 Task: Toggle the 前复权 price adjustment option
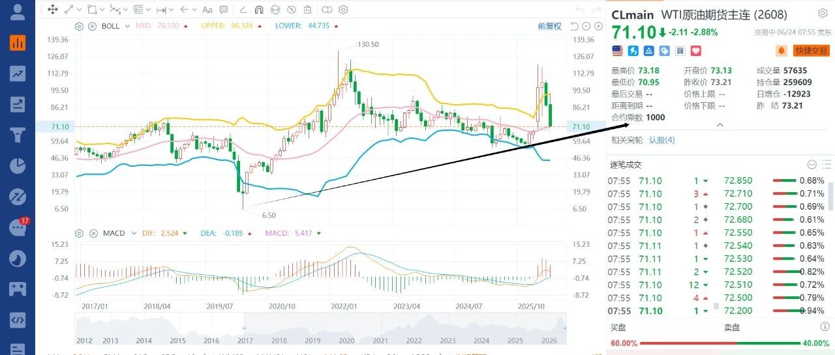click(549, 26)
